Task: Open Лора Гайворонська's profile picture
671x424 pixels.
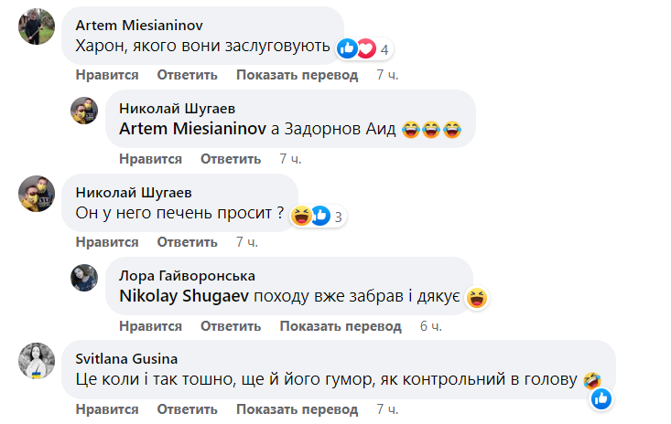Action: coord(84,278)
